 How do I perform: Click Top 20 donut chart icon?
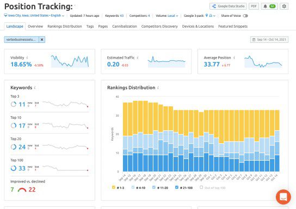(14, 147)
